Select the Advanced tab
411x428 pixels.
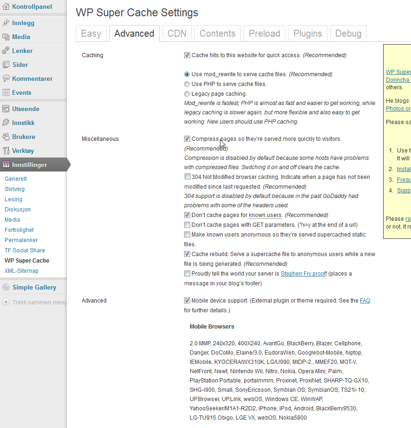[134, 33]
